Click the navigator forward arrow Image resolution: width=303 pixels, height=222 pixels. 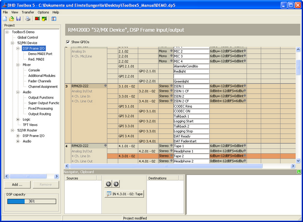(116, 184)
